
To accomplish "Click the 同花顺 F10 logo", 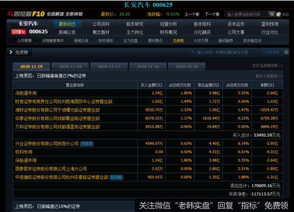I will (26, 14).
